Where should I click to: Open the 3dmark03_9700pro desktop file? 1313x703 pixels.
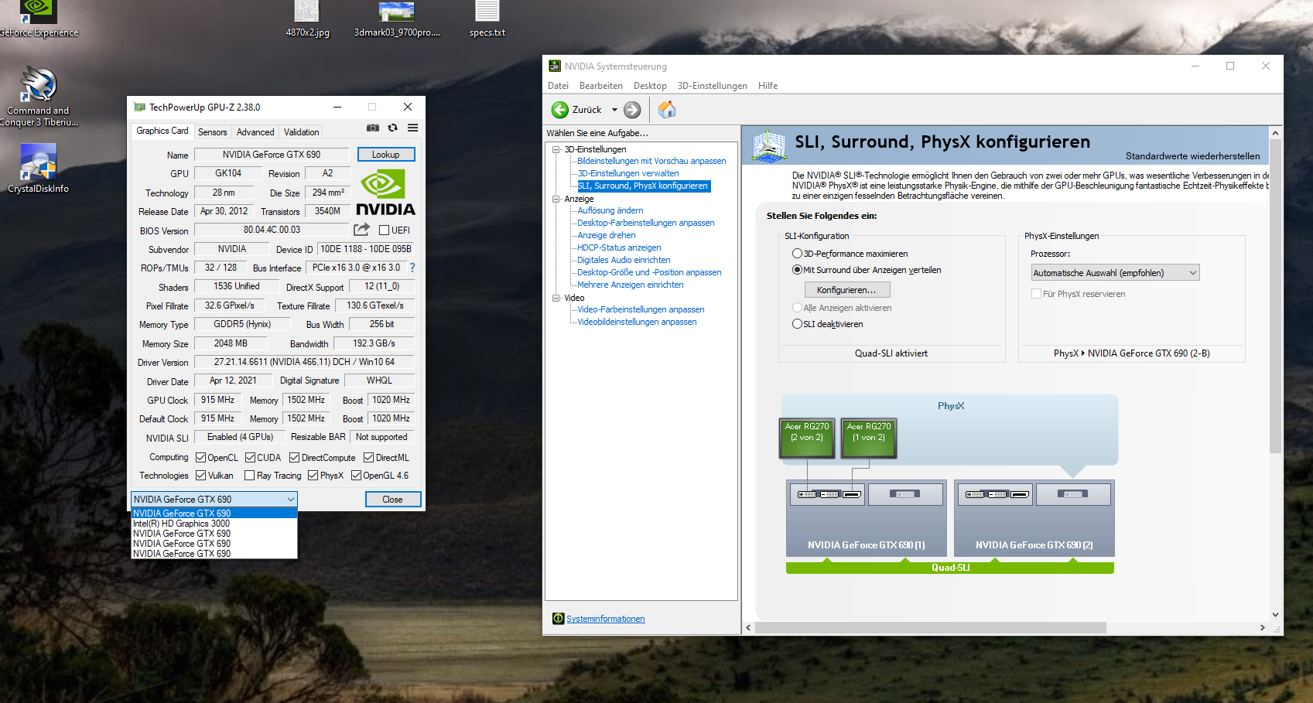397,19
